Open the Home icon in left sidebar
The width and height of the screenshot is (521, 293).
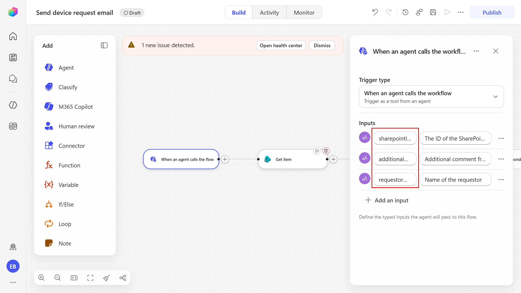click(x=13, y=36)
